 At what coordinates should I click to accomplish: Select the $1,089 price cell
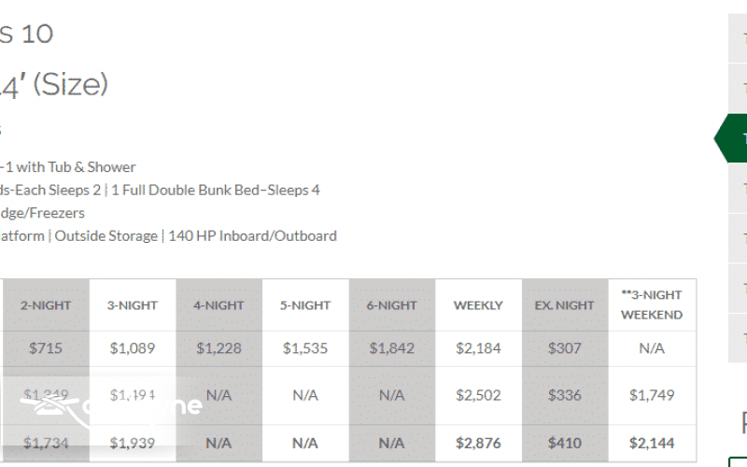pos(133,348)
